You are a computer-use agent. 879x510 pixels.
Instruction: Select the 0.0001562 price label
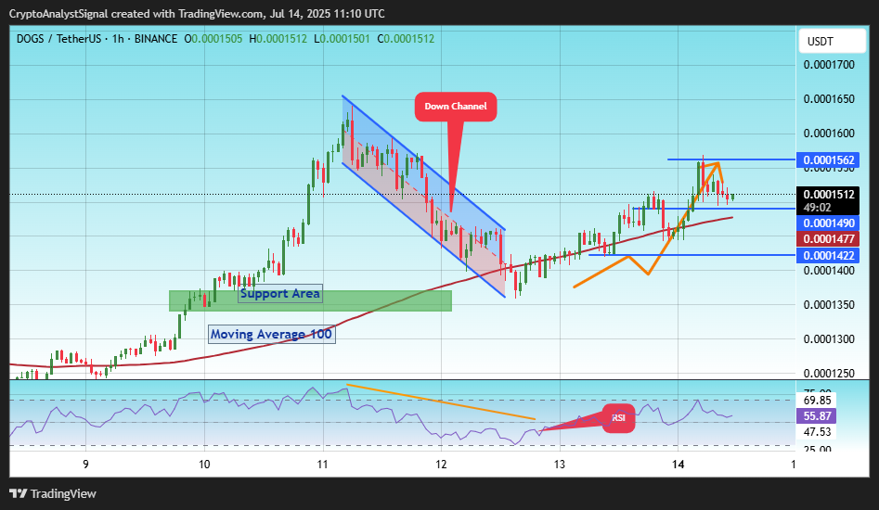tap(829, 160)
